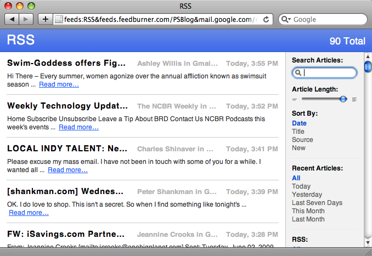Click timestamp Today, 3:55 PM
The image size is (372, 256).
[252, 64]
